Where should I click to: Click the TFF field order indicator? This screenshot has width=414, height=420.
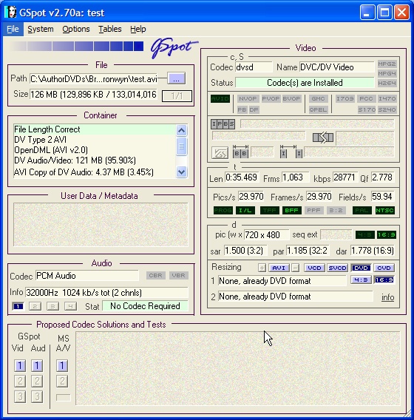coord(270,210)
